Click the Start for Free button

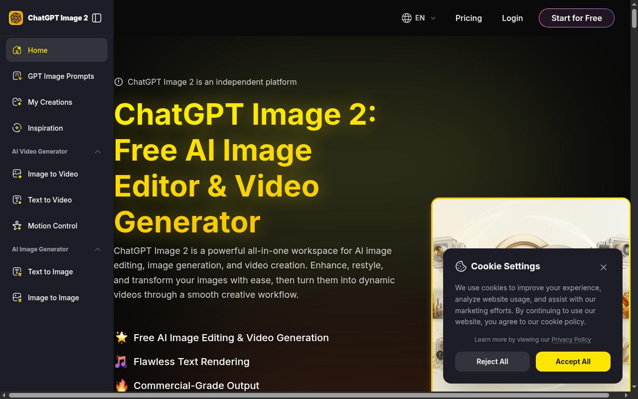click(x=577, y=18)
